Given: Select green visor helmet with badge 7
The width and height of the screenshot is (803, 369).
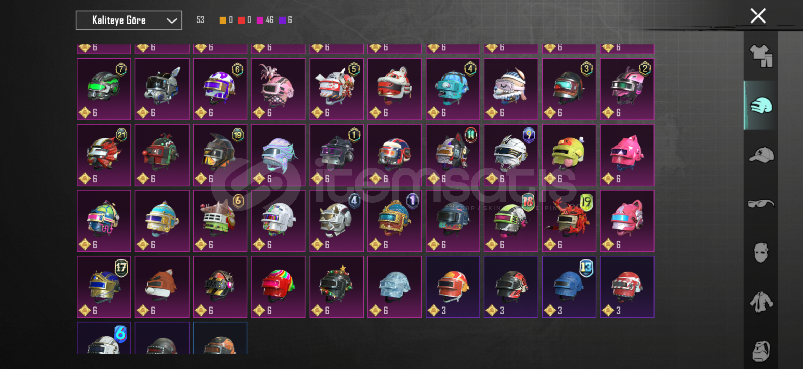Looking at the screenshot, I should point(104,89).
